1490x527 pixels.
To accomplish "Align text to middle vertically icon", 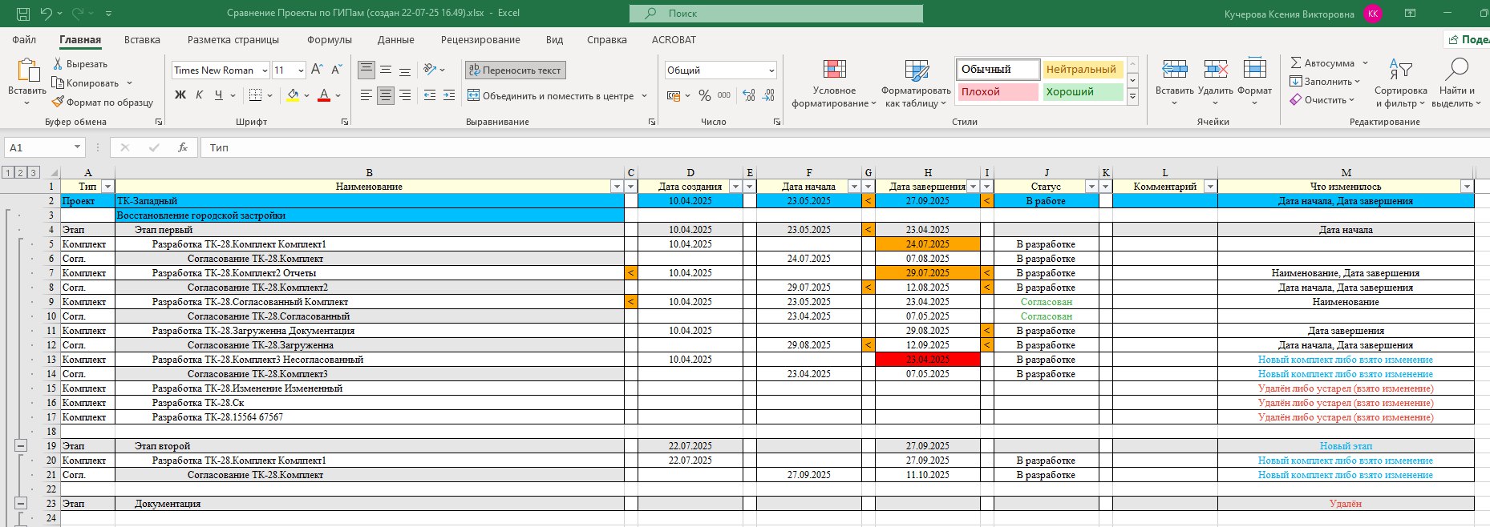I will click(x=386, y=70).
